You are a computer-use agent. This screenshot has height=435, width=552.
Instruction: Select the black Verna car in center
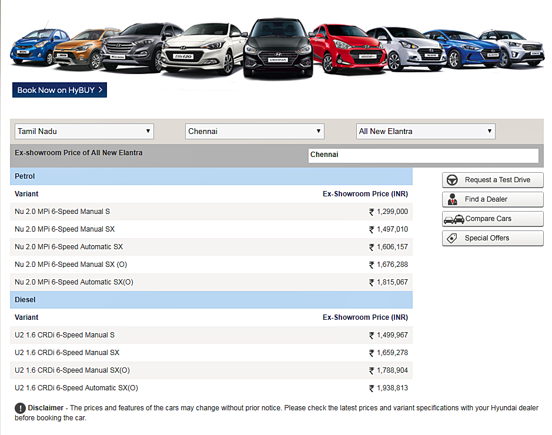click(278, 48)
